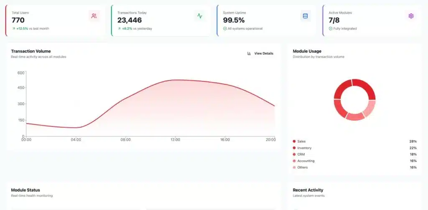Click the CRM legend color dot
The width and height of the screenshot is (428, 210).
pos(294,154)
